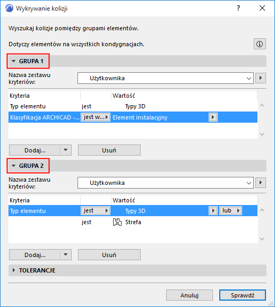Click the info icon button

click(x=260, y=44)
